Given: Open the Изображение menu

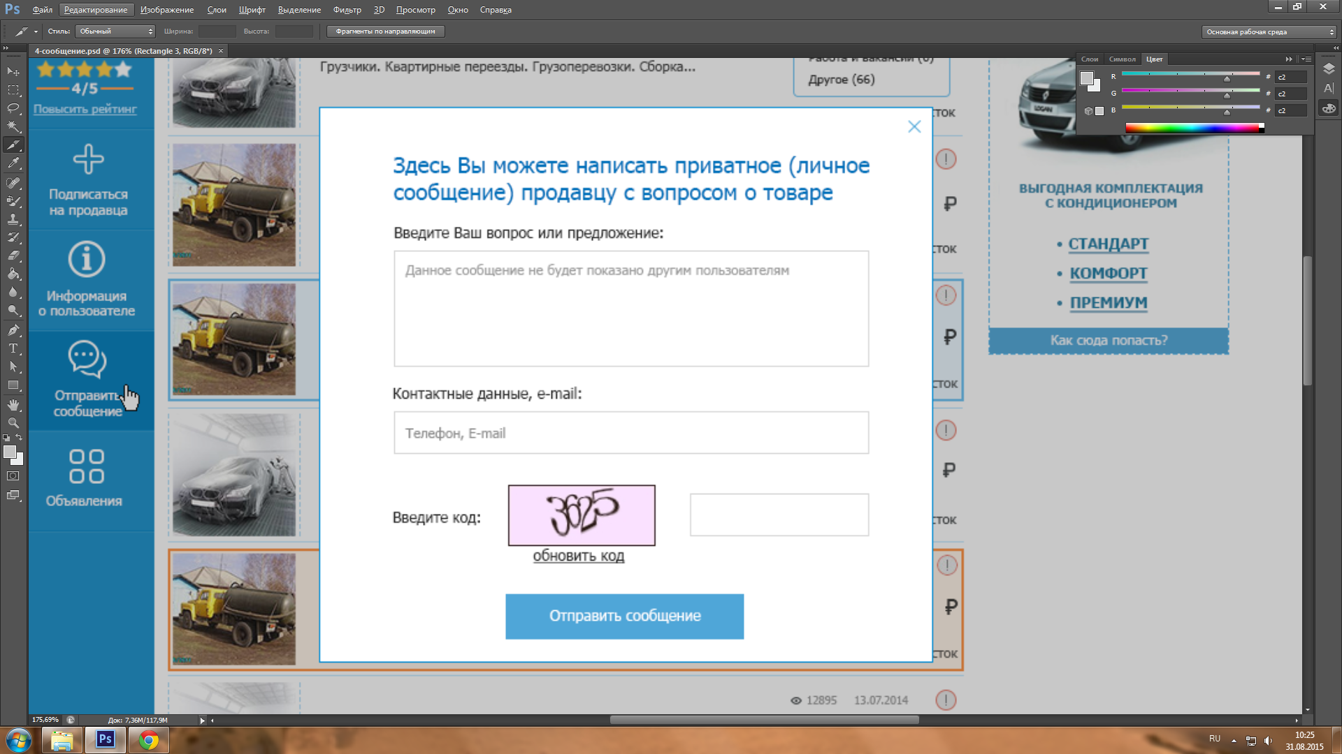Looking at the screenshot, I should pyautogui.click(x=167, y=10).
